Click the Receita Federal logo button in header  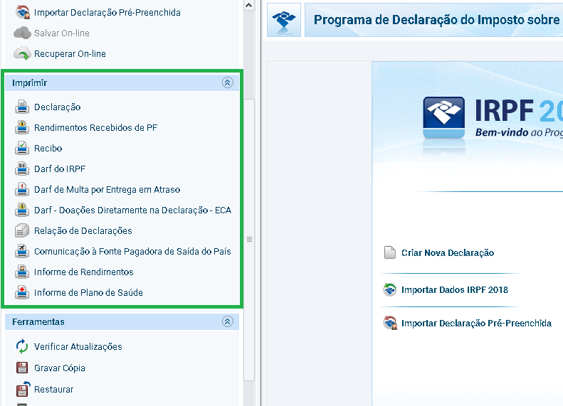[284, 20]
